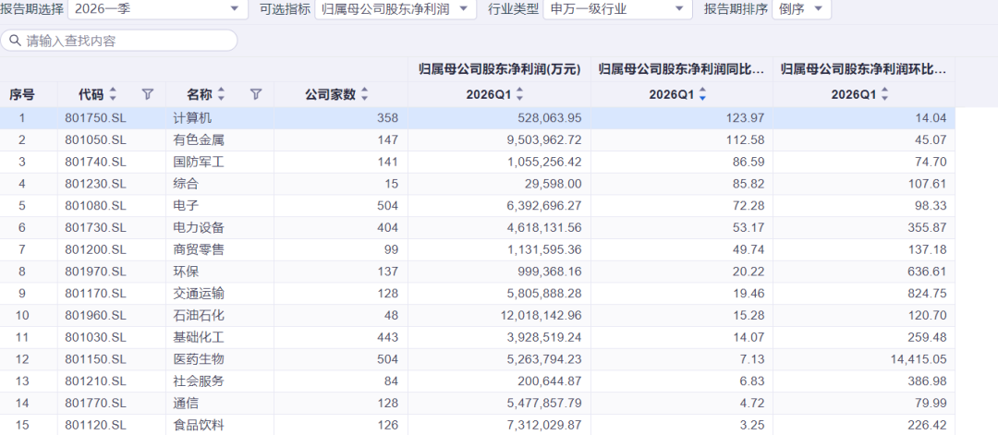Click code 801030.SL
Viewport: 998px width, 435px height.
(95, 338)
